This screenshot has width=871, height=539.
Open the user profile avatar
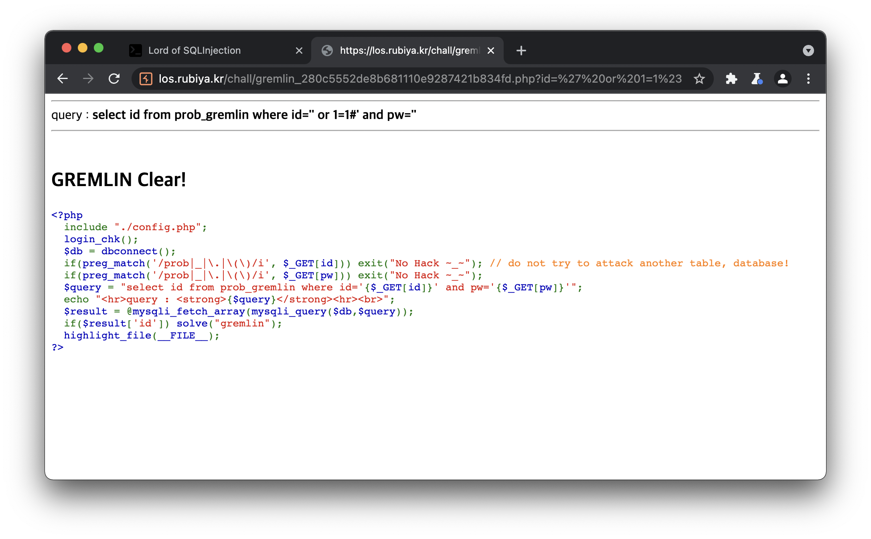click(782, 79)
